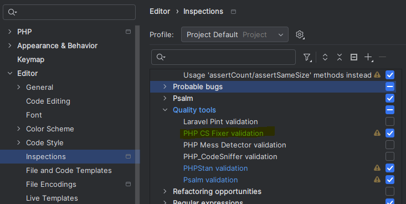Select the Usage assertCount/assertSameSize row
The height and width of the screenshot is (204, 406).
click(273, 75)
